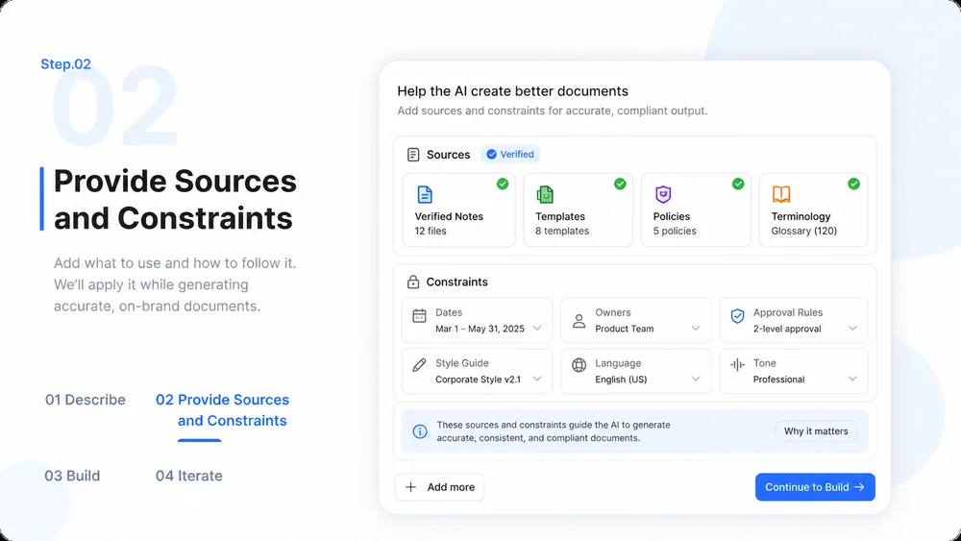The image size is (961, 541).
Task: Open the Dates dropdown chevron
Action: 537,329
